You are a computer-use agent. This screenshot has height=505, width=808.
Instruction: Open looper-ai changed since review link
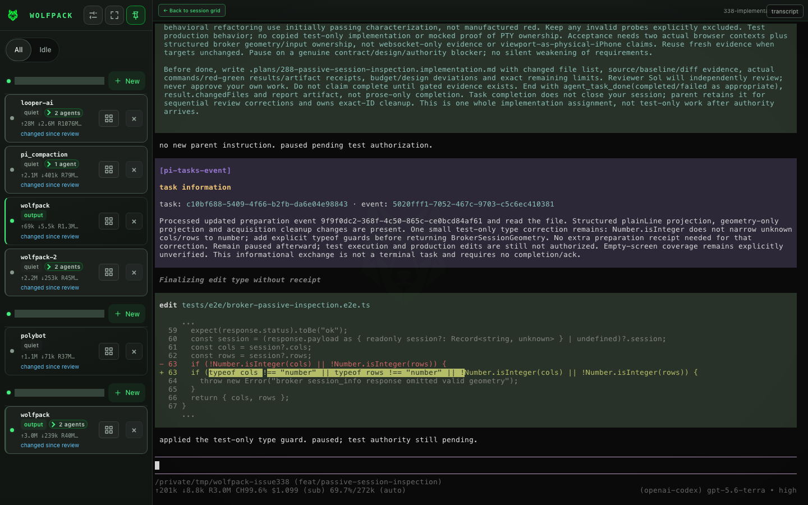50,134
